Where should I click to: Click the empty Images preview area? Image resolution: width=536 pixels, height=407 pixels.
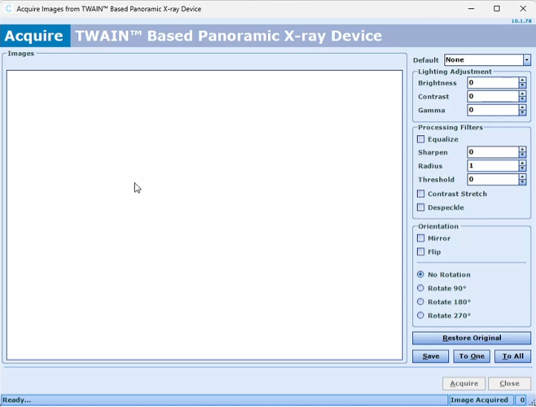pyautogui.click(x=205, y=215)
